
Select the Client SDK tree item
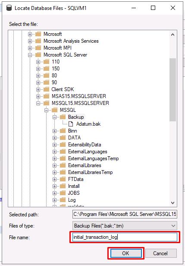(x=63, y=89)
